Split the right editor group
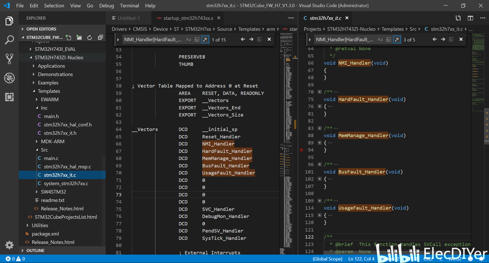The height and width of the screenshot is (263, 489). [x=470, y=18]
